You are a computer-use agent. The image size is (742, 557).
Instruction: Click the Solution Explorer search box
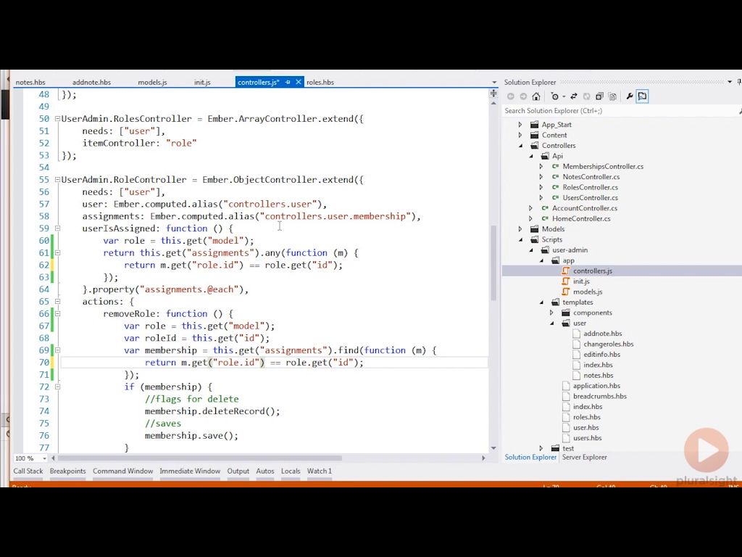pyautogui.click(x=620, y=111)
